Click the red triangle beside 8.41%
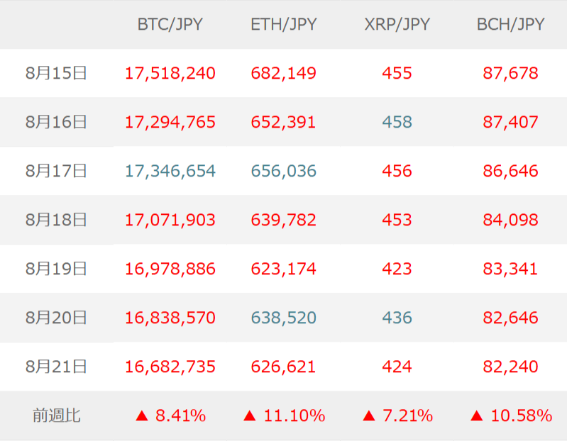This screenshot has width=567, height=441. click(141, 416)
